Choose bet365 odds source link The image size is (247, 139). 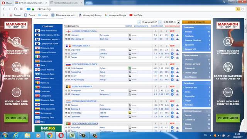pyautogui.click(x=129, y=26)
